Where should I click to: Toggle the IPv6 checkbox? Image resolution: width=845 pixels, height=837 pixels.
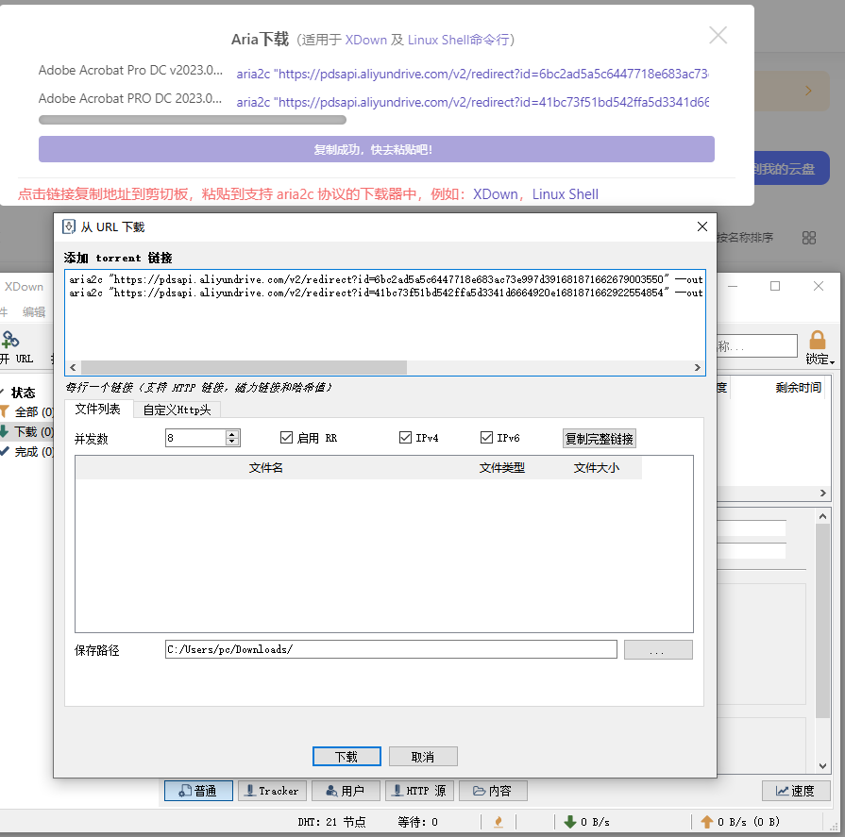486,437
